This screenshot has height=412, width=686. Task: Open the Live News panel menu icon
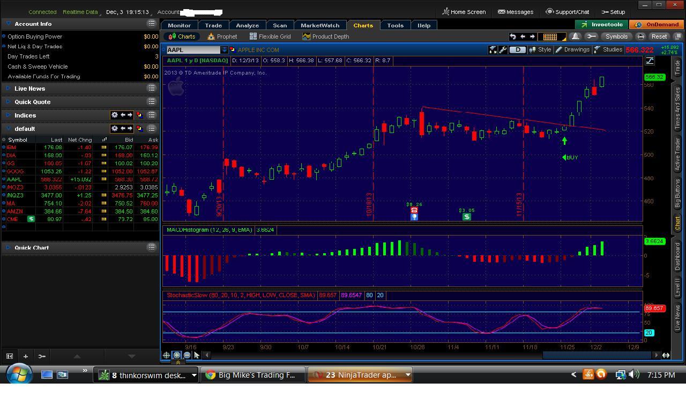152,88
